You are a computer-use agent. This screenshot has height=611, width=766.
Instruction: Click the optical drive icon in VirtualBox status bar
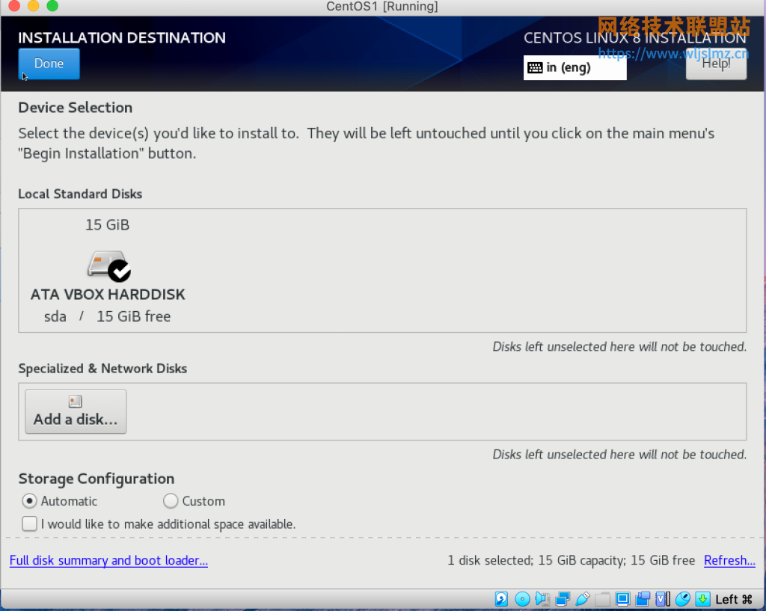[x=522, y=598]
